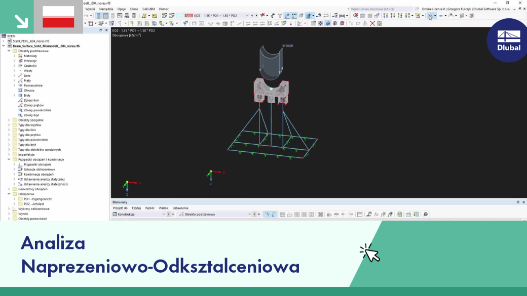Toggle the highlighted load display icon in toolbar
This screenshot has height=296, width=527.
[287, 16]
